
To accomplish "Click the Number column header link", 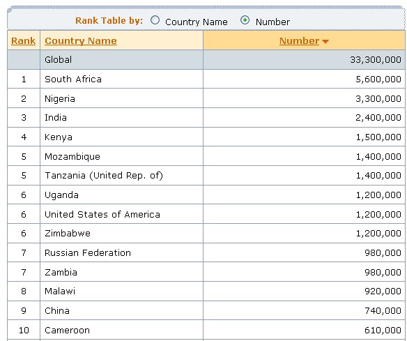I will (299, 40).
